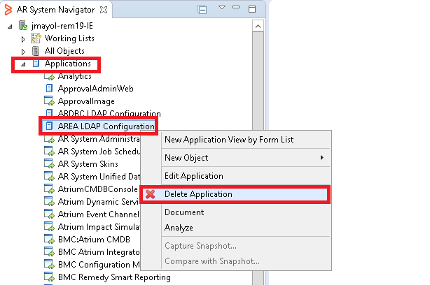
Task: Minimize the AR System Navigator view
Action: point(236,8)
